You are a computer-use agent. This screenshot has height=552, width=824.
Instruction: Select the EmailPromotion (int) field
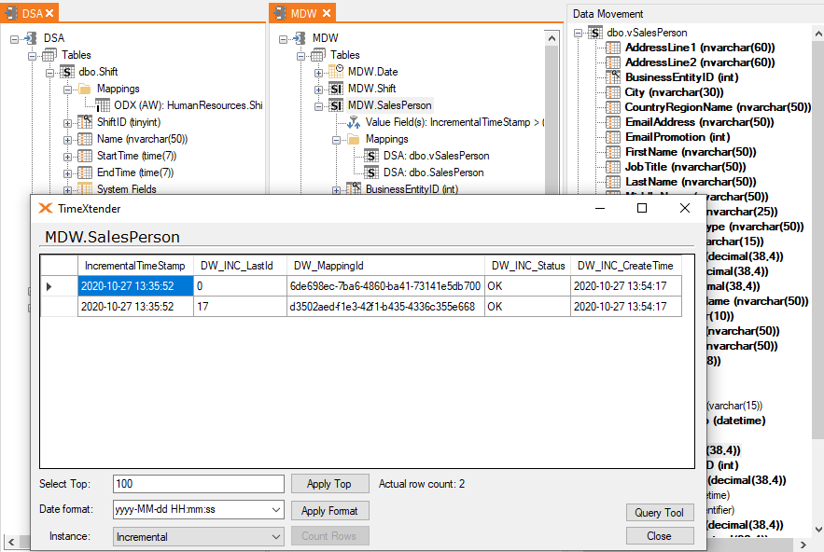[677, 138]
